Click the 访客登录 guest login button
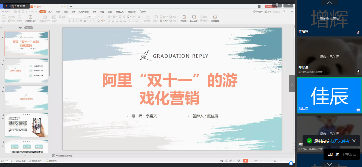The image size is (362, 167). 269,6
